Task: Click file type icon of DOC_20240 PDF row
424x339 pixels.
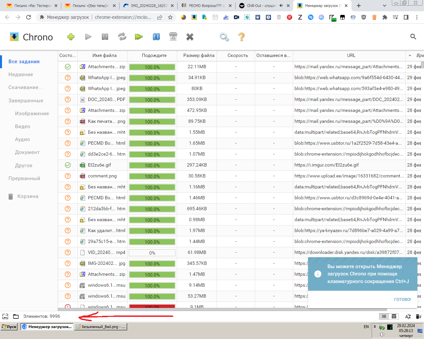Action: (x=82, y=99)
